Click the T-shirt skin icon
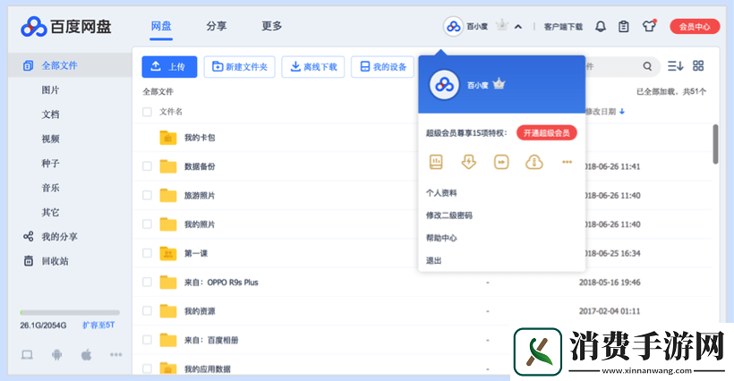Viewport: 734px width, 381px height. [x=649, y=26]
